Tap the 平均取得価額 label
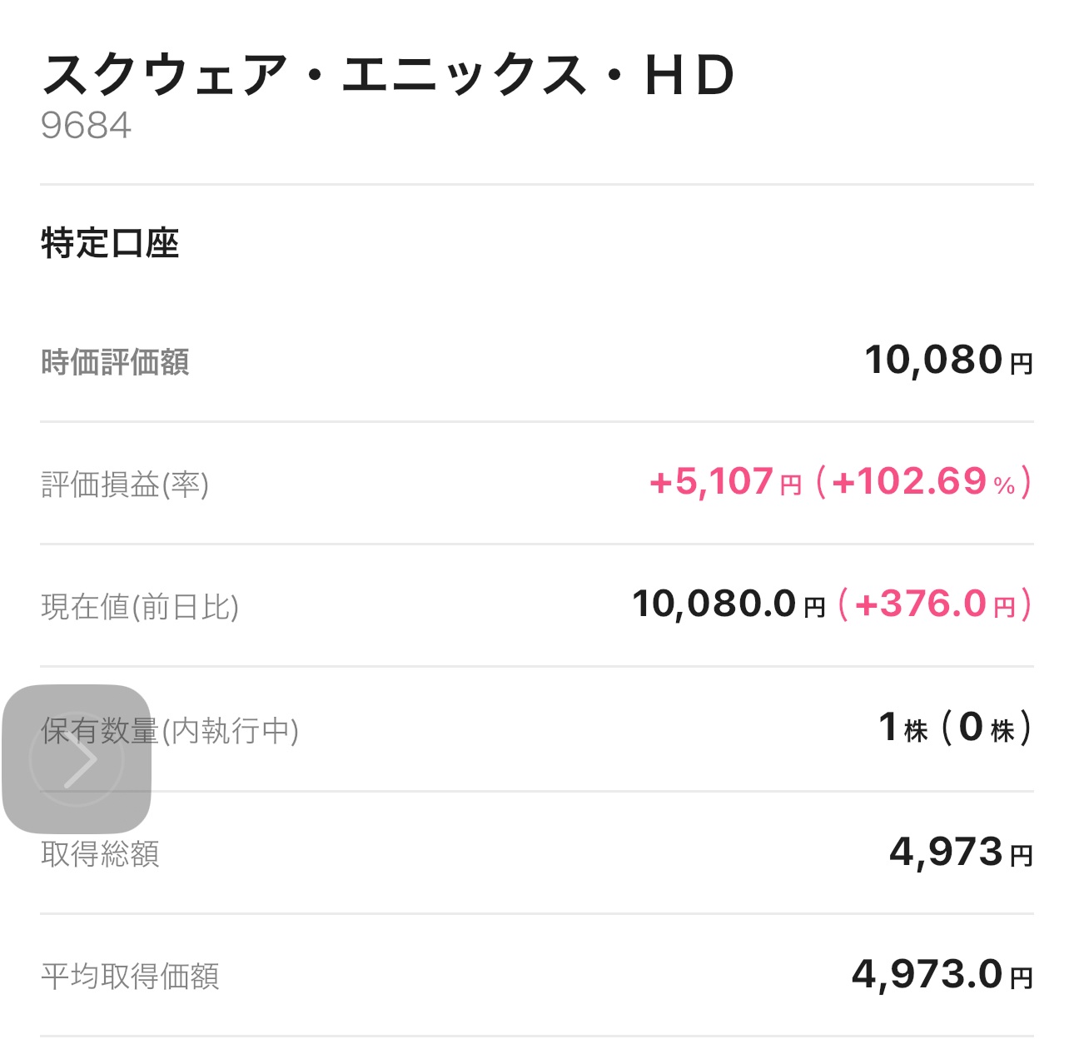Image resolution: width=1074 pixels, height=1044 pixels. pyautogui.click(x=130, y=977)
